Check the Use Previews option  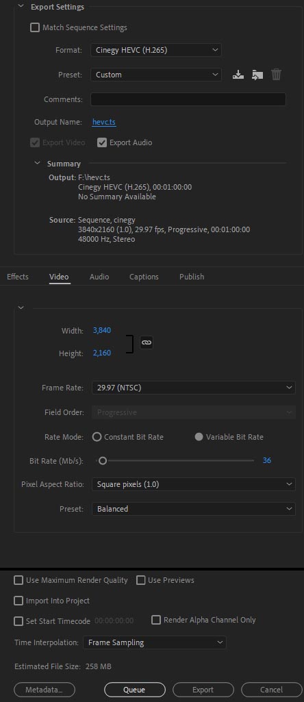pyautogui.click(x=140, y=580)
